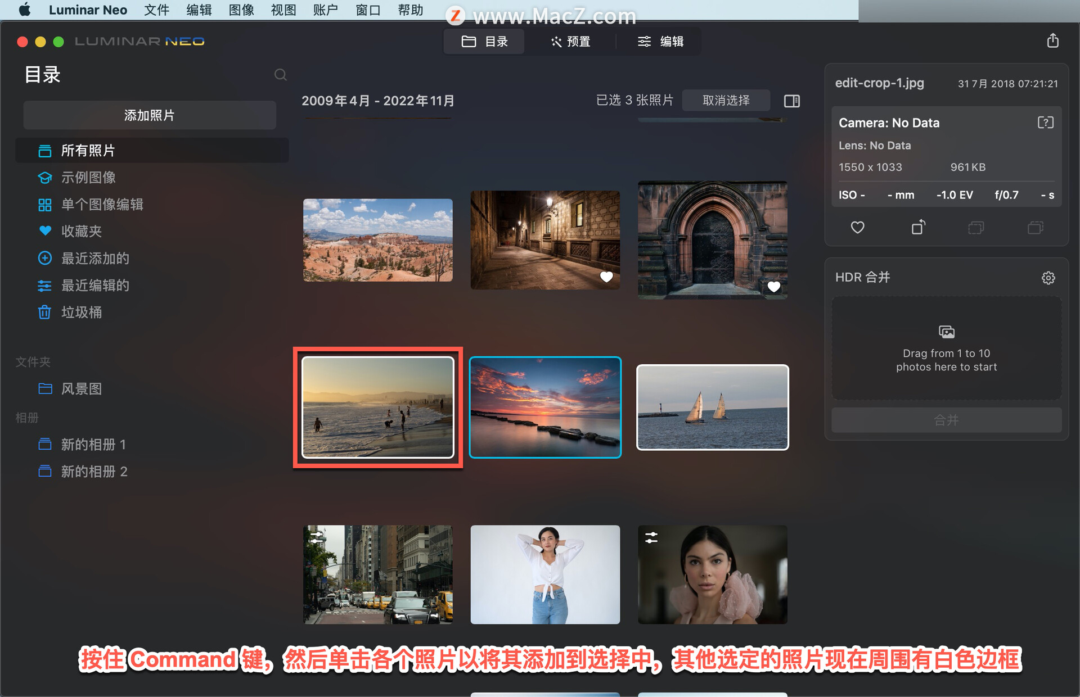Click the HDR drag-photos drop zone
This screenshot has height=697, width=1080.
click(946, 348)
